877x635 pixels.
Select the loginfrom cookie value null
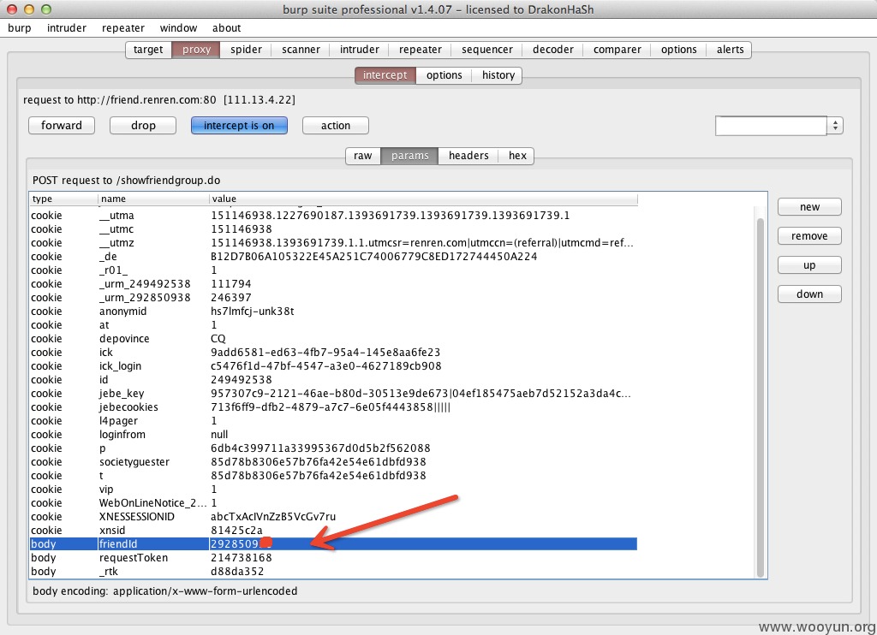[219, 435]
